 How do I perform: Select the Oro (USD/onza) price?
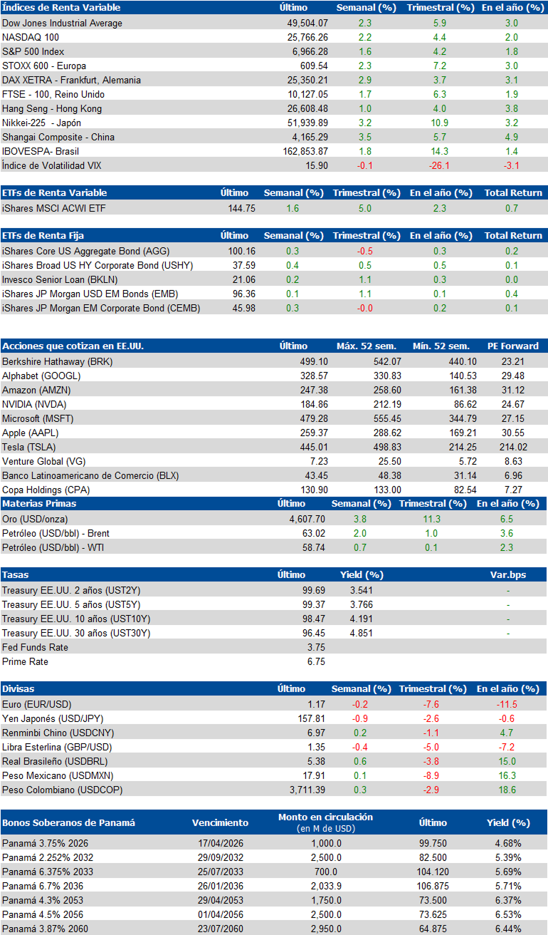point(305,519)
